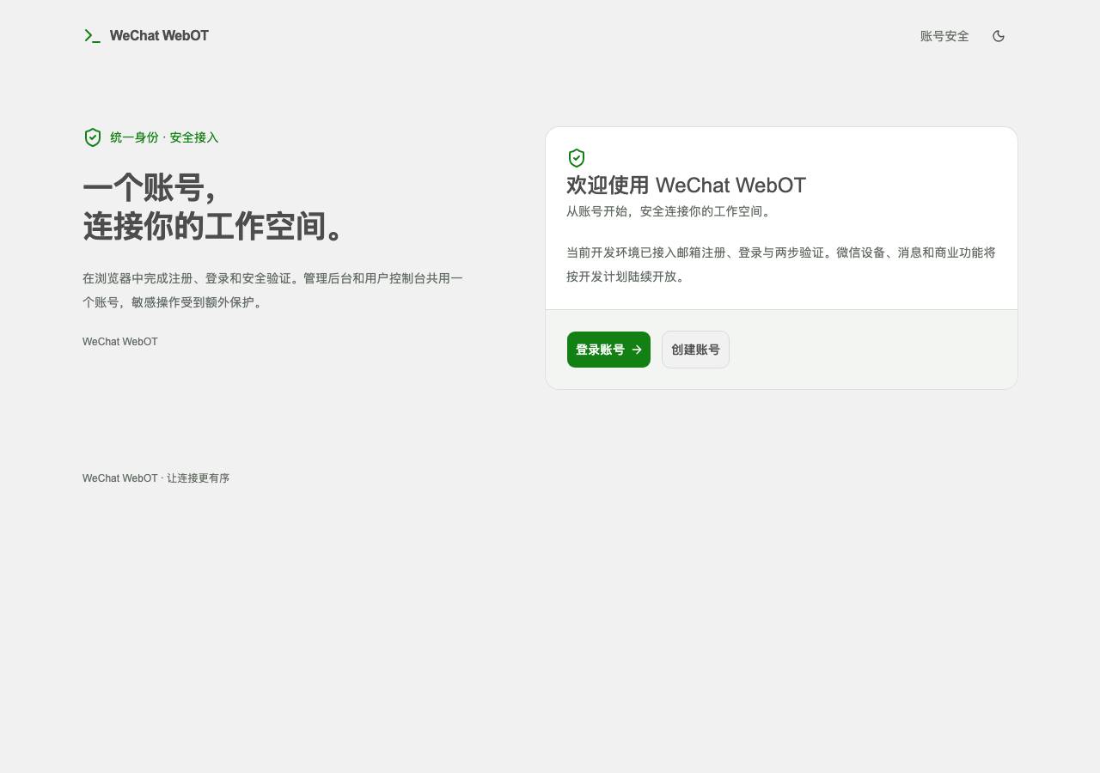Open the WeChat WebOT home link
1100x773 pixels.
[x=146, y=36]
